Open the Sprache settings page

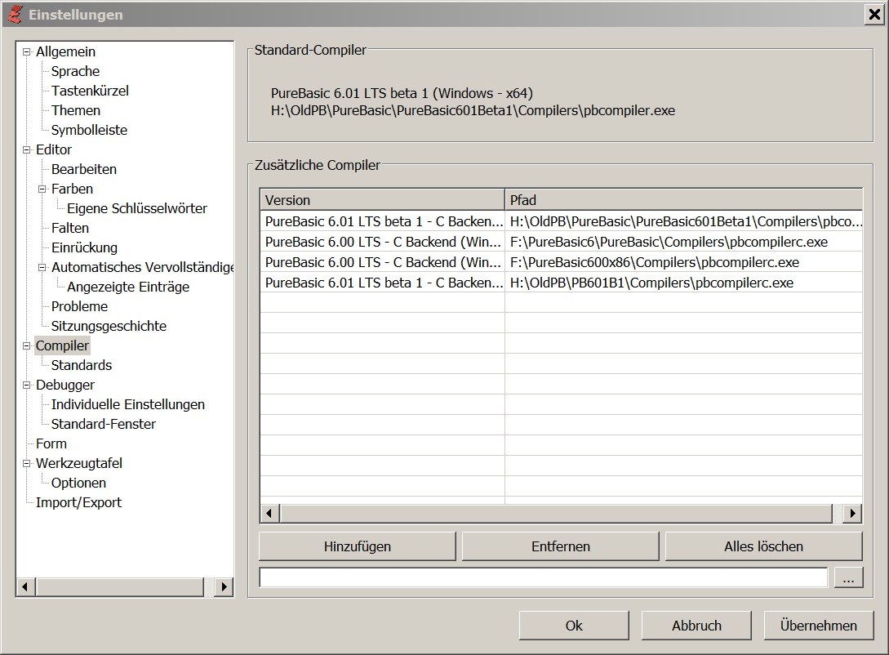pyautogui.click(x=75, y=71)
